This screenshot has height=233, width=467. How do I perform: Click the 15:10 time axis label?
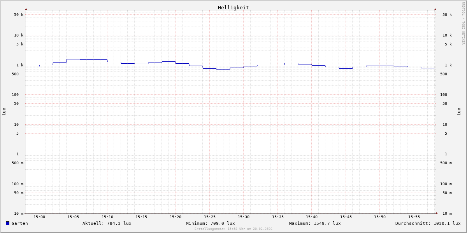(x=107, y=217)
